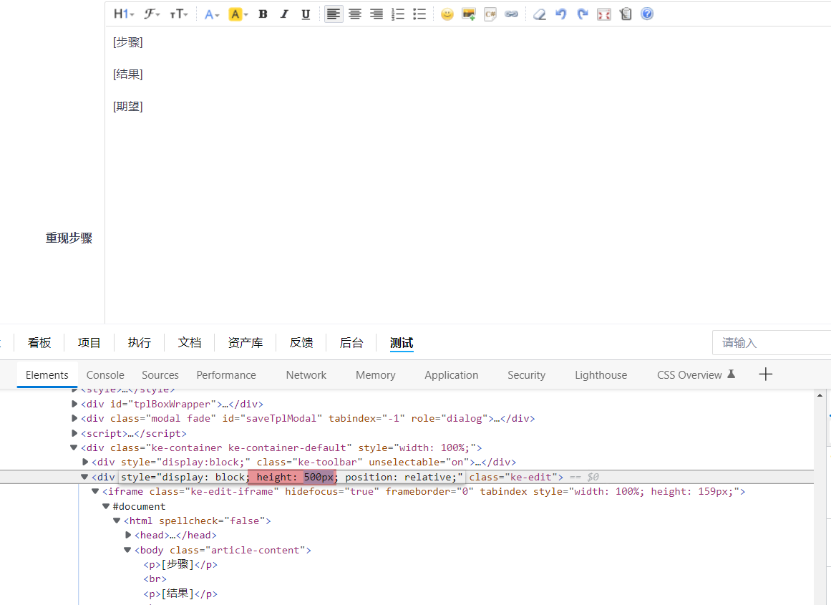This screenshot has width=831, height=605.
Task: Open the H1 heading format dropdown
Action: (124, 14)
